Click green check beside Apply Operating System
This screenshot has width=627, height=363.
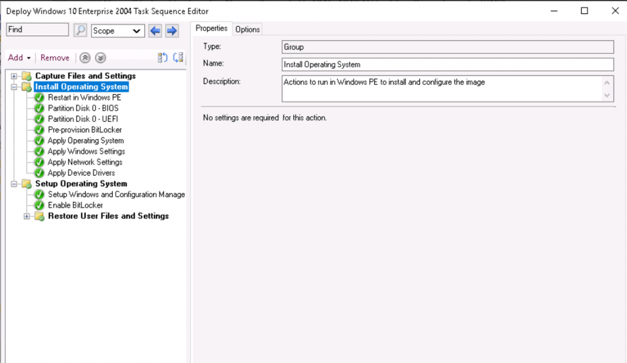coord(39,141)
